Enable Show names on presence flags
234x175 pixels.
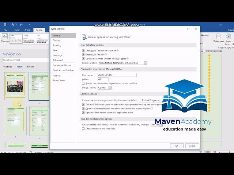tap(83, 129)
